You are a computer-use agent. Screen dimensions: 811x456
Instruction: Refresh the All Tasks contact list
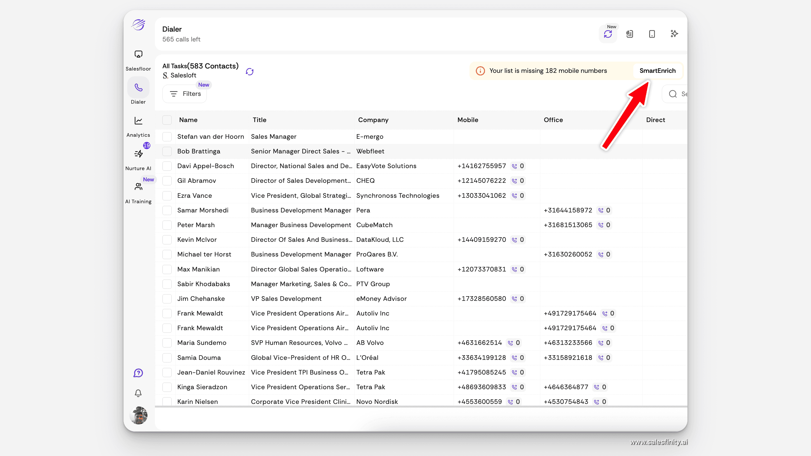coord(250,72)
